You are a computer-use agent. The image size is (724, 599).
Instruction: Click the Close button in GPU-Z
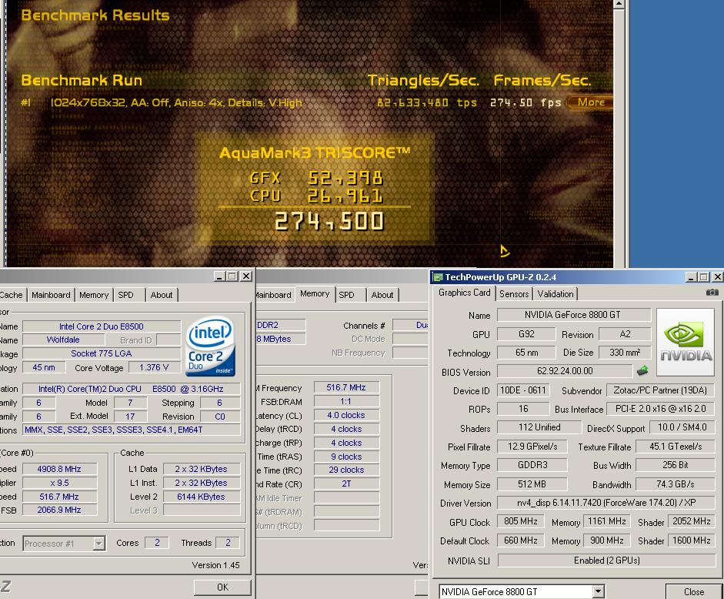[694, 591]
